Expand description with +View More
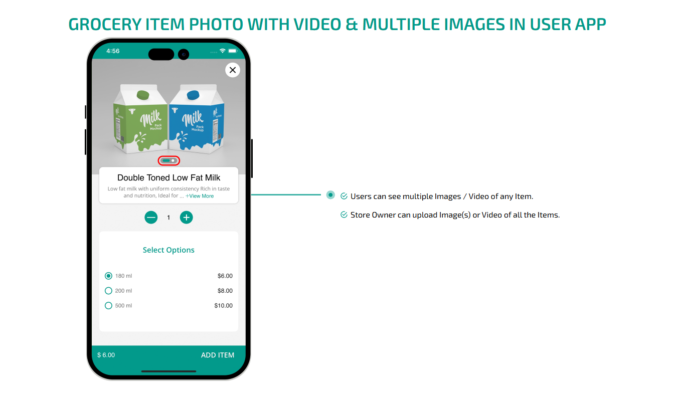The height and width of the screenshot is (401, 674). [x=200, y=196]
